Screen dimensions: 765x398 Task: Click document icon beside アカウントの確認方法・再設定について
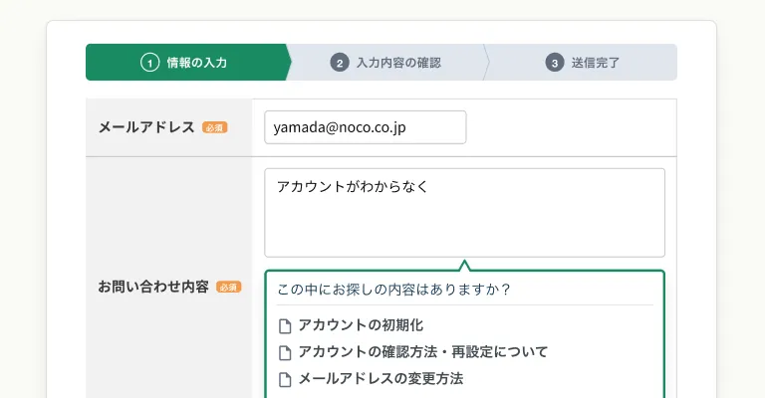[x=285, y=352]
